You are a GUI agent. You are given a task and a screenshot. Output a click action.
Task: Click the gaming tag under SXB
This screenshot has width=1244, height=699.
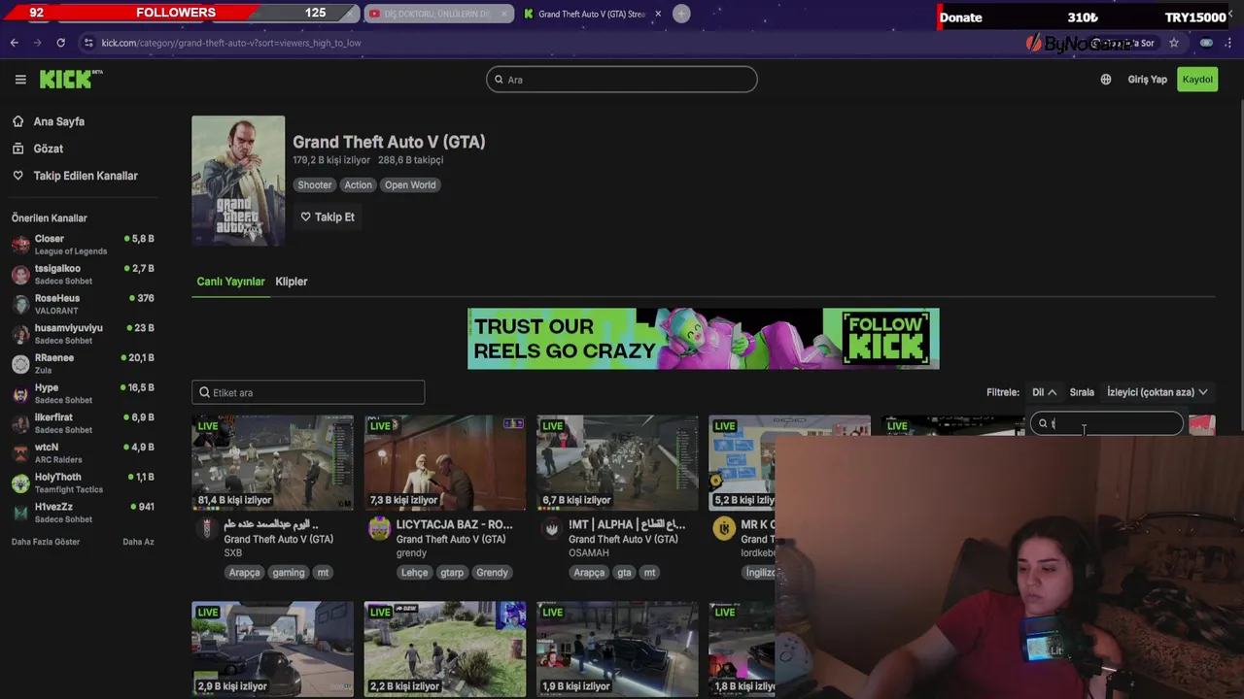[289, 573]
